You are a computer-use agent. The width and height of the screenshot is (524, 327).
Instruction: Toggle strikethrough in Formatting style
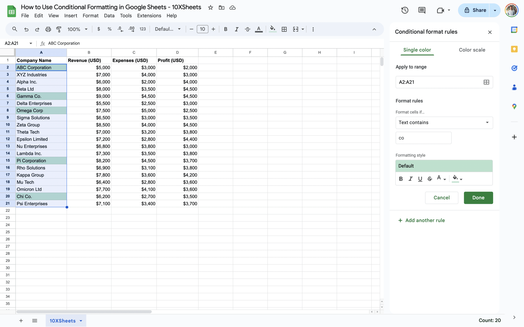pyautogui.click(x=430, y=179)
